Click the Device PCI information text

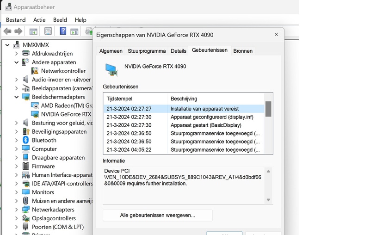coord(183,177)
